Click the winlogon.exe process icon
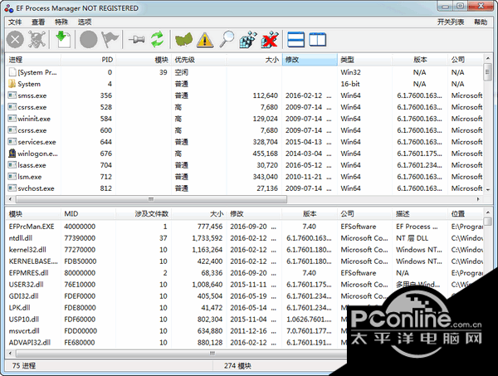The height and width of the screenshot is (376, 498). point(12,154)
